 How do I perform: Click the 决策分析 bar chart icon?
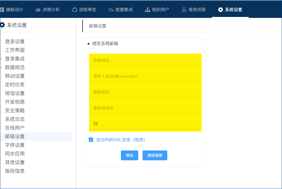38,10
